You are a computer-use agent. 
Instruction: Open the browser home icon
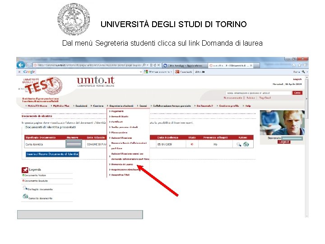pyautogui.click(x=294, y=65)
